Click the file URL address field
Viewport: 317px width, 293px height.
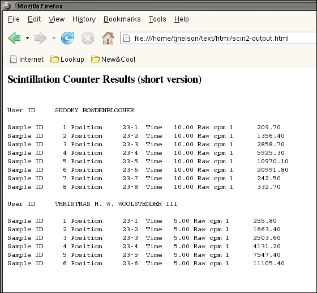point(219,38)
